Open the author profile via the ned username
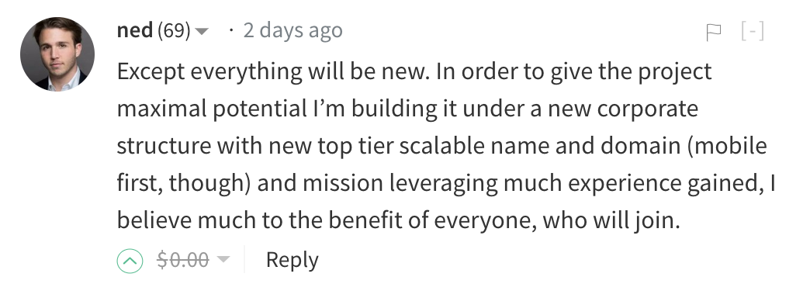The width and height of the screenshot is (810, 284). (x=134, y=30)
